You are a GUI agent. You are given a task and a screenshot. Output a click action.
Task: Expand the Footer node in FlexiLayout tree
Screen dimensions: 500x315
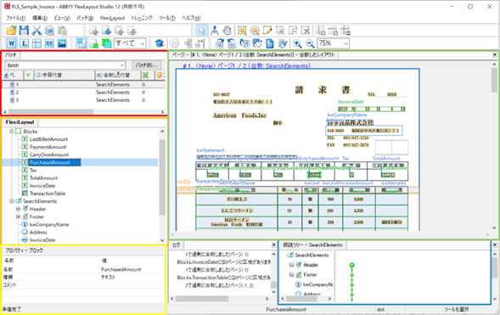pos(18,217)
